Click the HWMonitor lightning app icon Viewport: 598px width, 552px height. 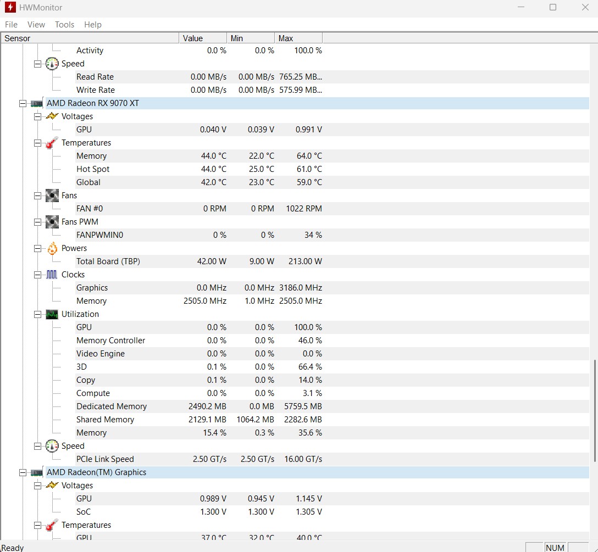pyautogui.click(x=10, y=7)
